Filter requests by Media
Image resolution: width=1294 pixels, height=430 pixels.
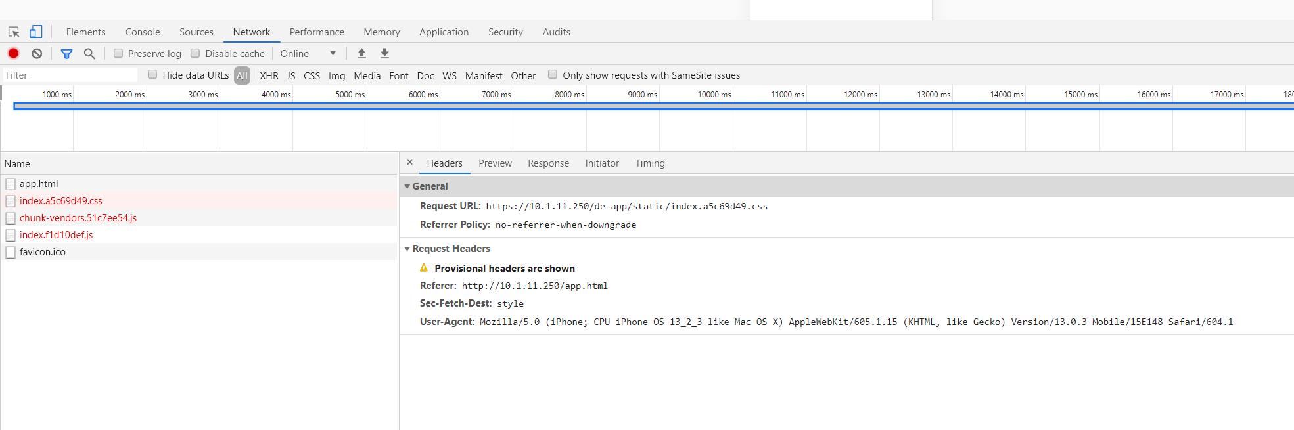(367, 75)
